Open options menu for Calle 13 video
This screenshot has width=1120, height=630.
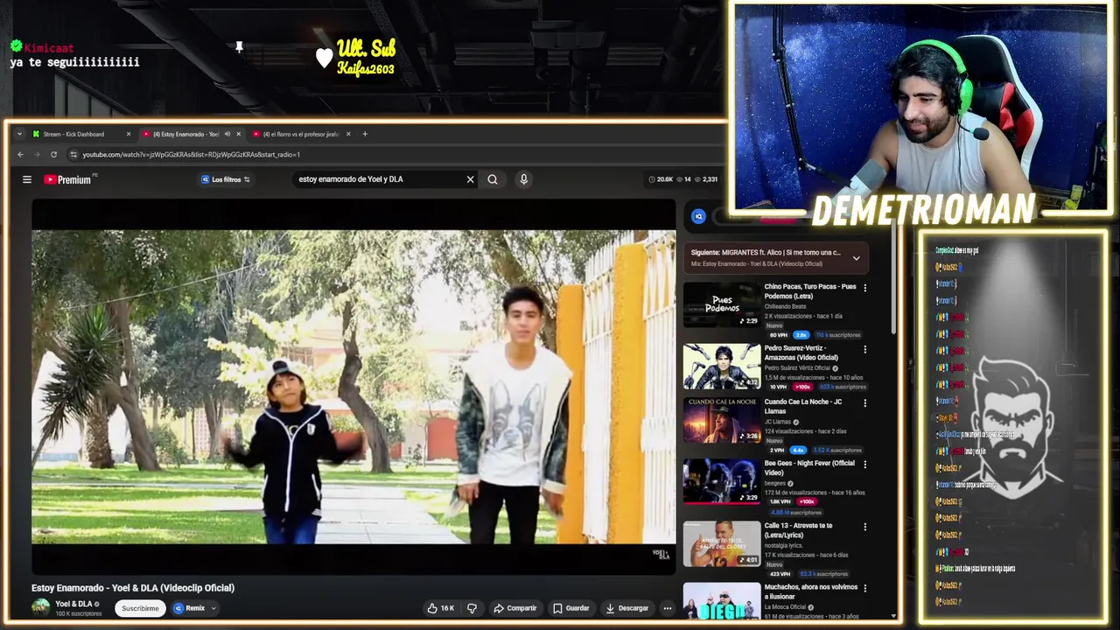pos(865,527)
